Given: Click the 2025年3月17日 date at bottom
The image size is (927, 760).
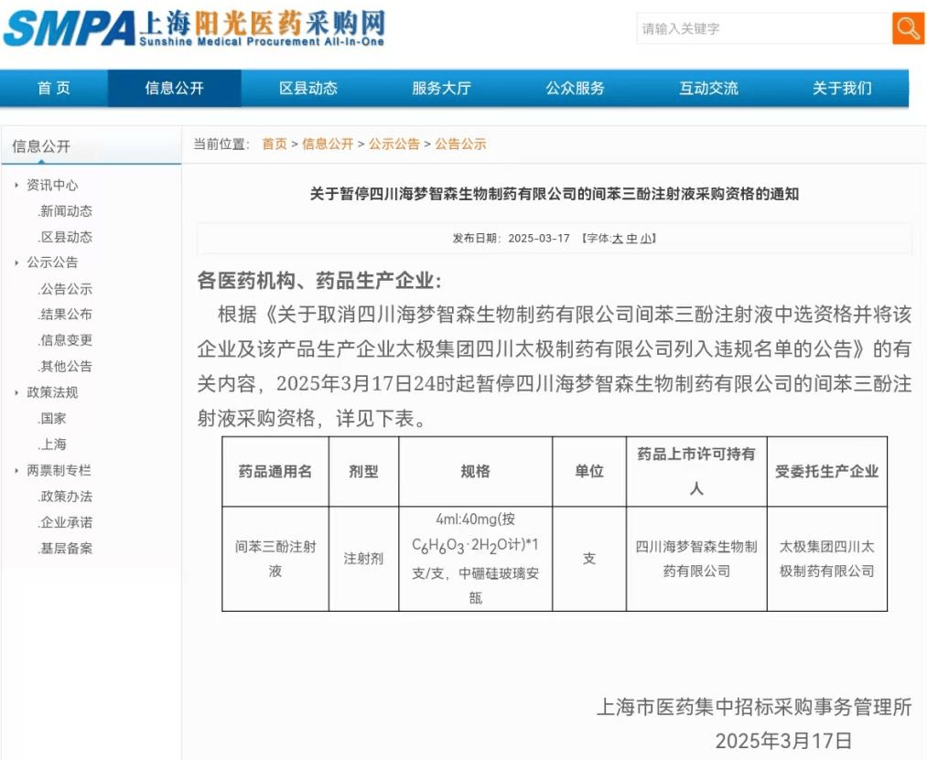Looking at the screenshot, I should pos(784,741).
